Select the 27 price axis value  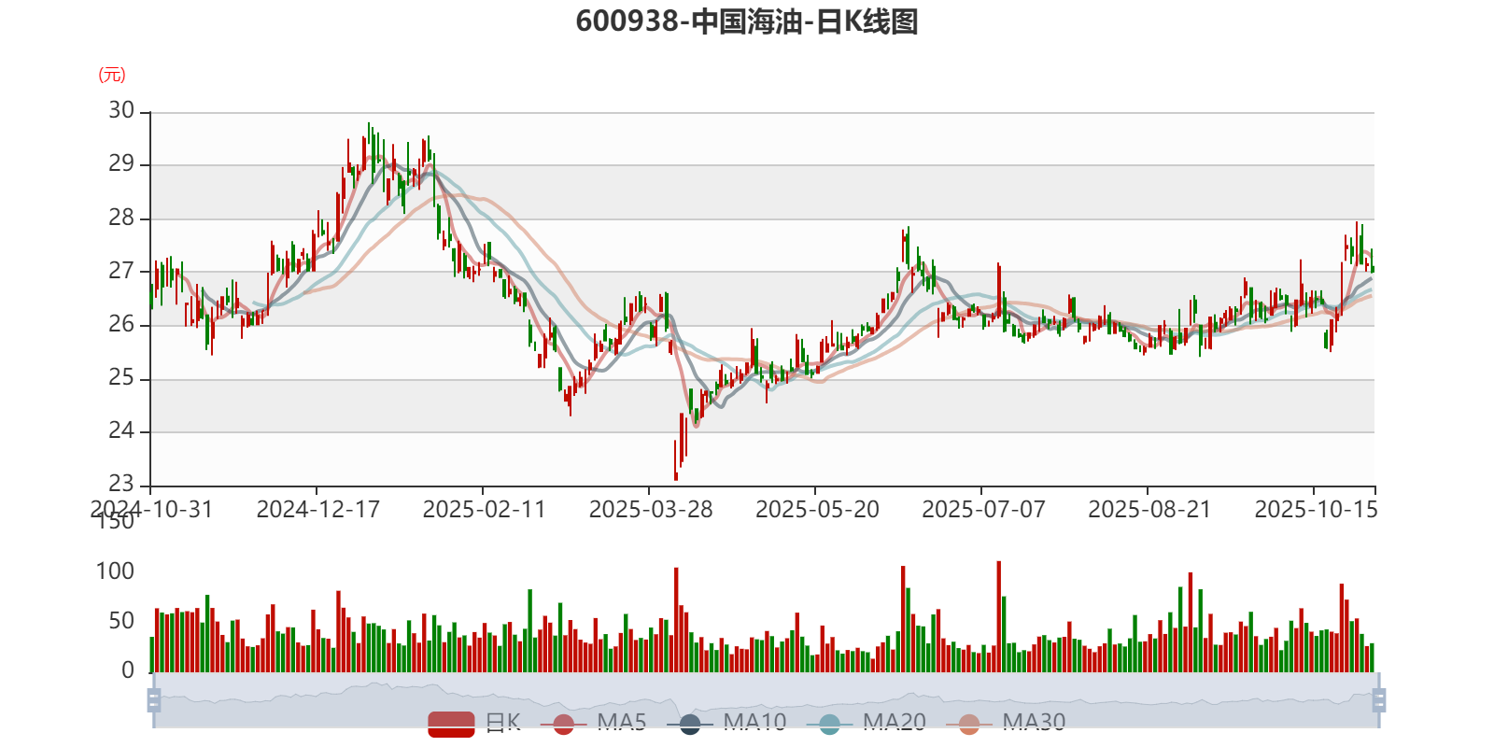(121, 271)
